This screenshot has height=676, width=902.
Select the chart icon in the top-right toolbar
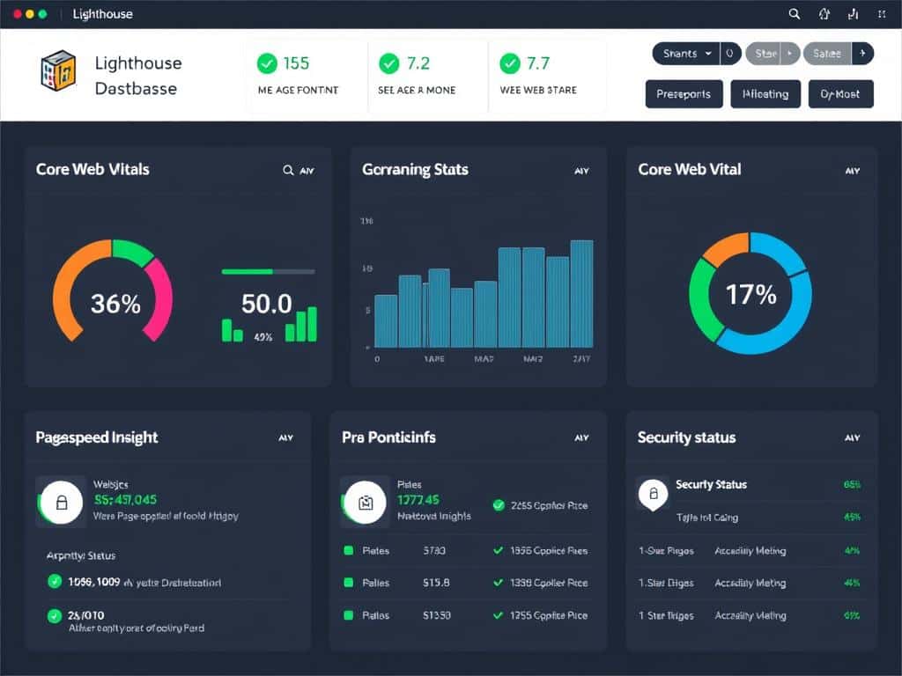point(854,14)
